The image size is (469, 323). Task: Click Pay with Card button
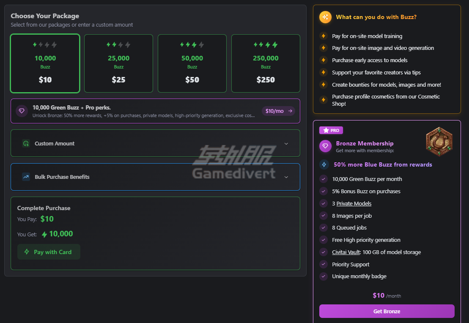(x=49, y=252)
